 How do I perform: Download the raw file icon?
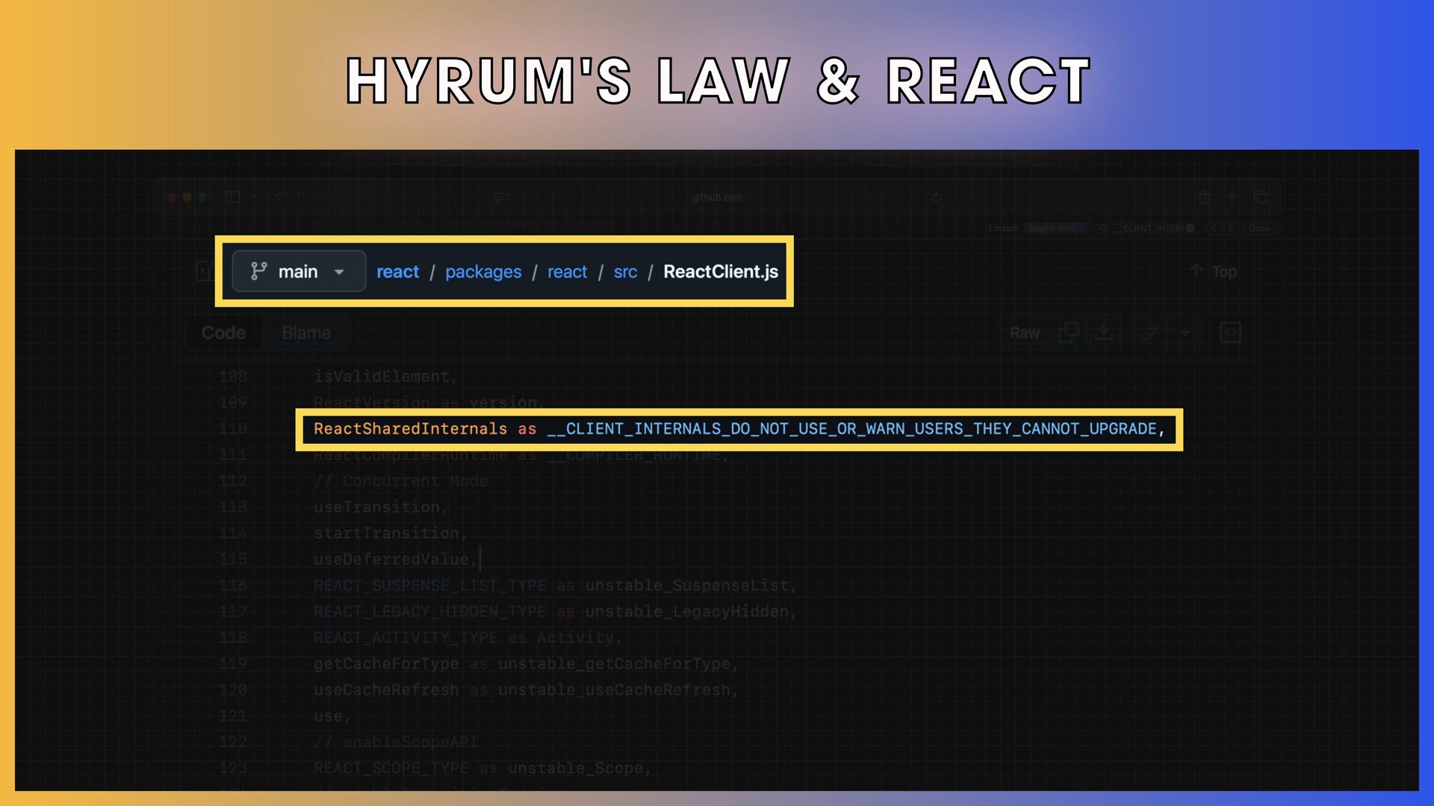pos(1104,332)
